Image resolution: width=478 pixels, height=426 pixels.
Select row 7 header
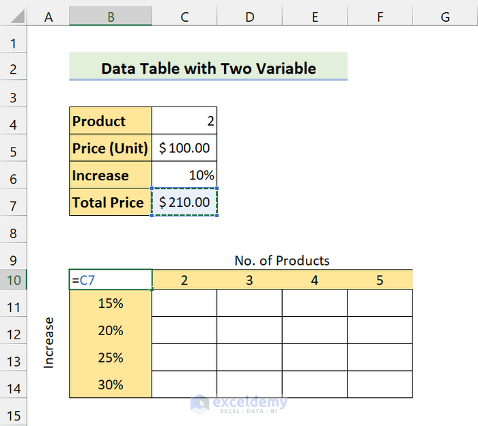[x=13, y=203]
